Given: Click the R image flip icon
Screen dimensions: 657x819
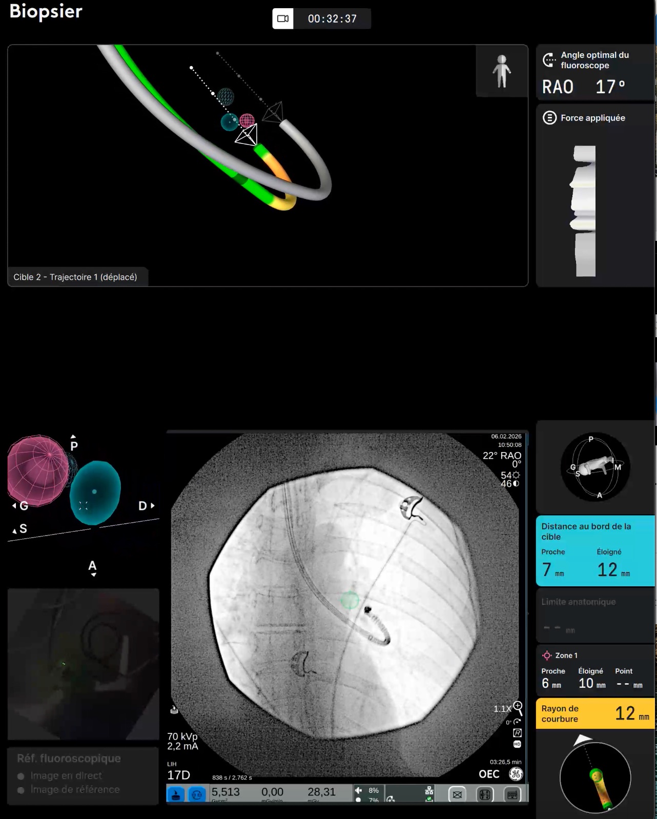Looking at the screenshot, I should [517, 733].
